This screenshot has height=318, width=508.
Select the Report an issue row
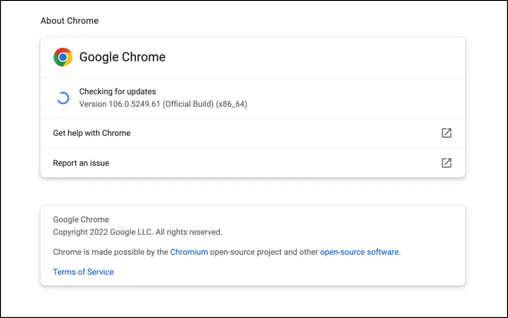(253, 163)
